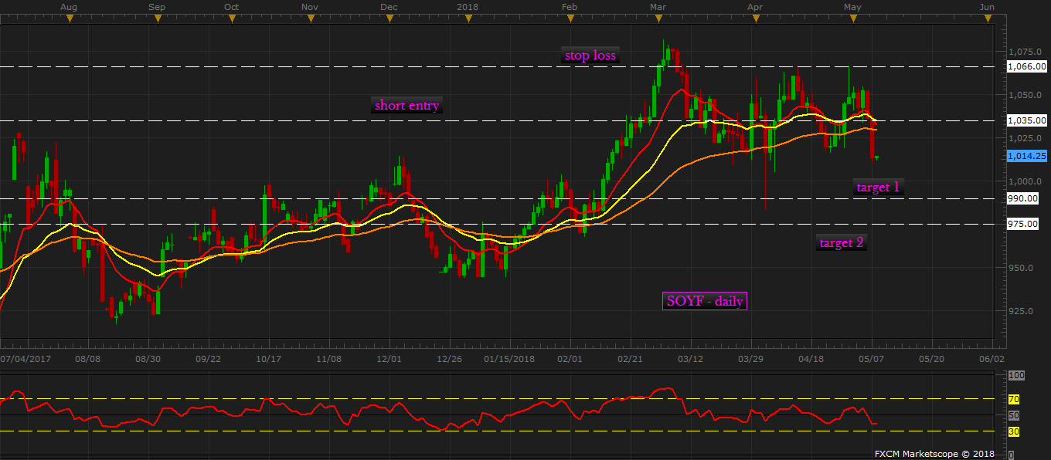Click the 05/07 date axis label
The image size is (1051, 460).
(871, 359)
